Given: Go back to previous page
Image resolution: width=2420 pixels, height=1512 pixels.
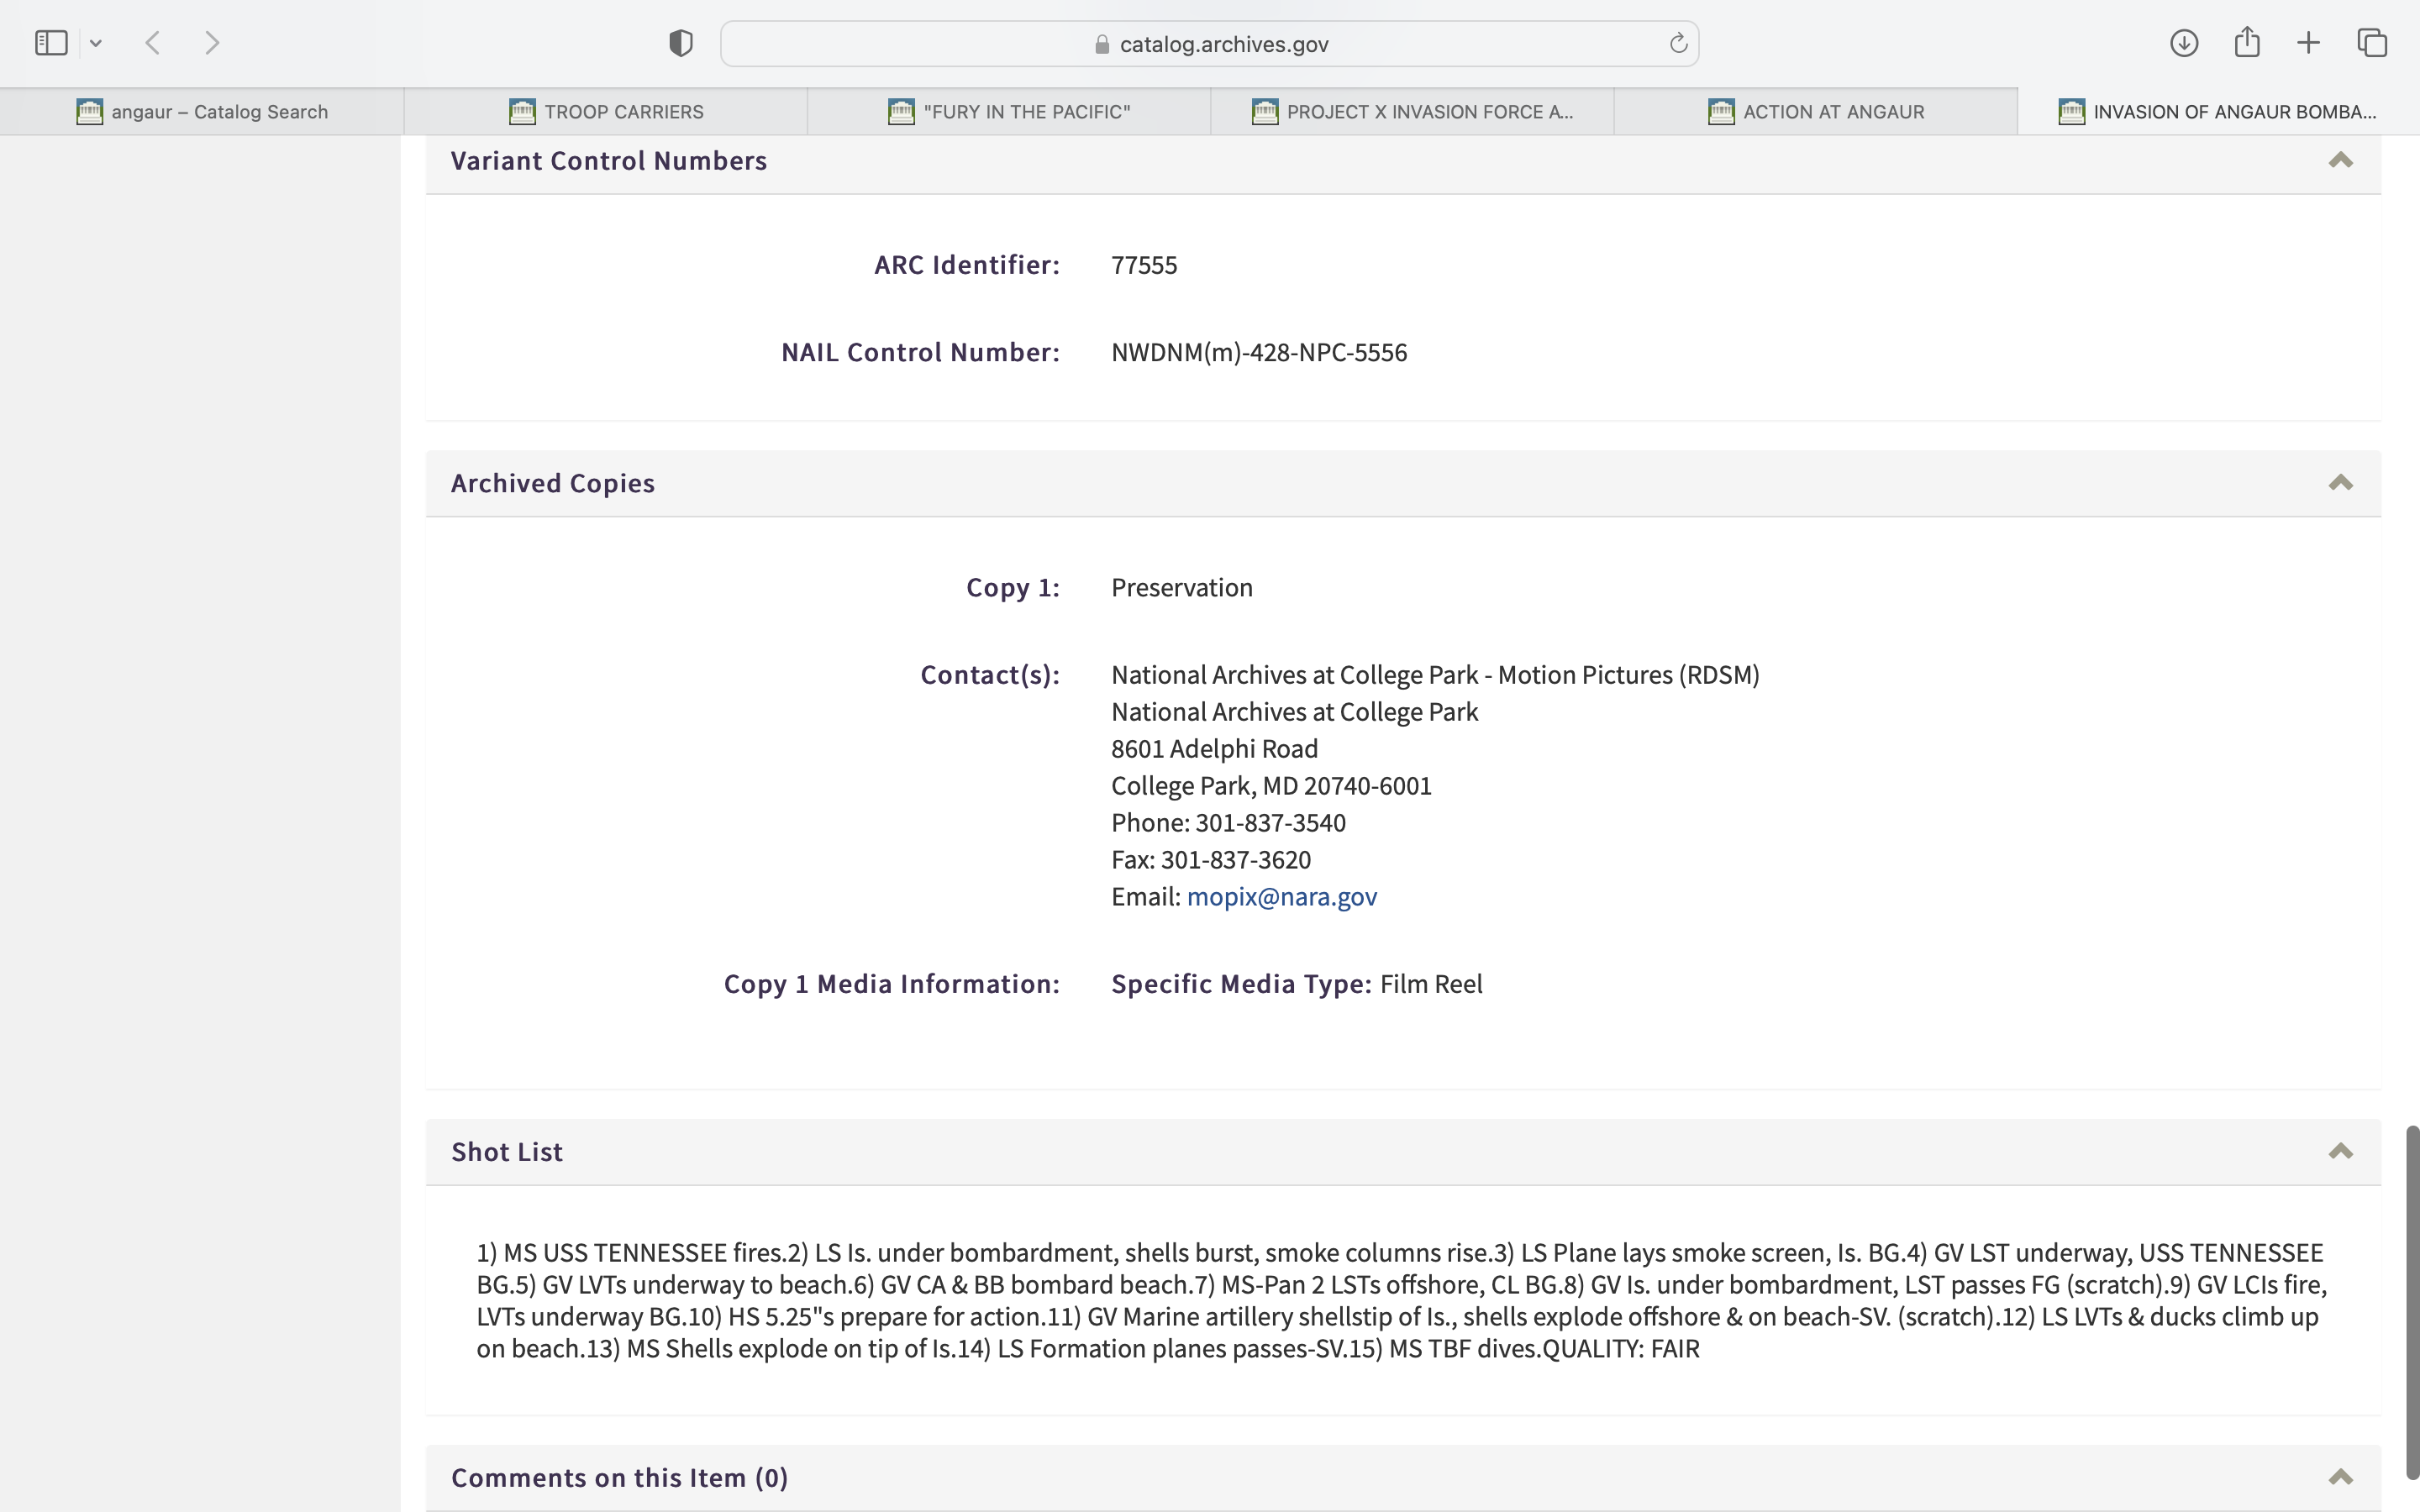Looking at the screenshot, I should pyautogui.click(x=153, y=43).
